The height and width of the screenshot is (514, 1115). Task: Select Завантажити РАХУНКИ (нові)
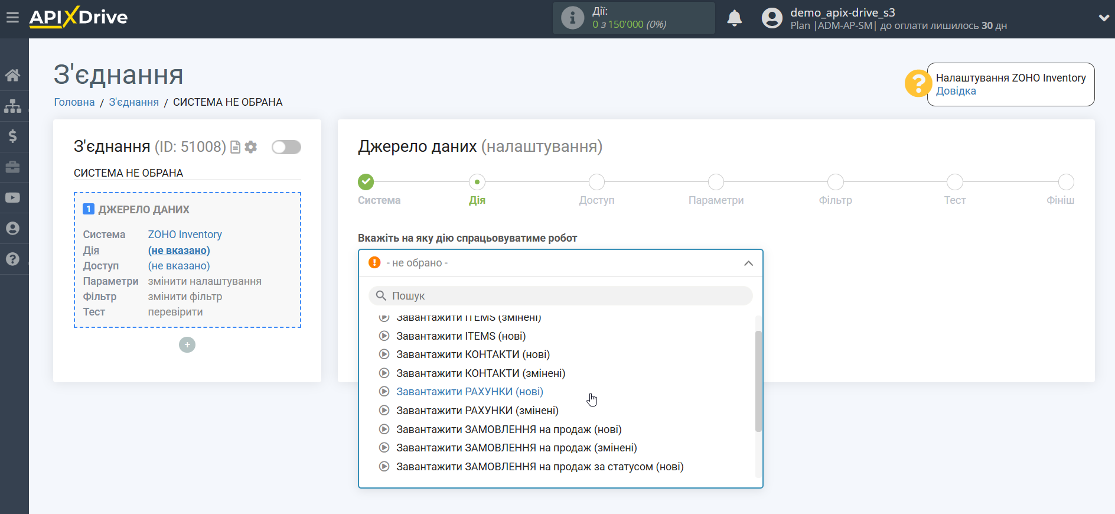[x=470, y=392]
